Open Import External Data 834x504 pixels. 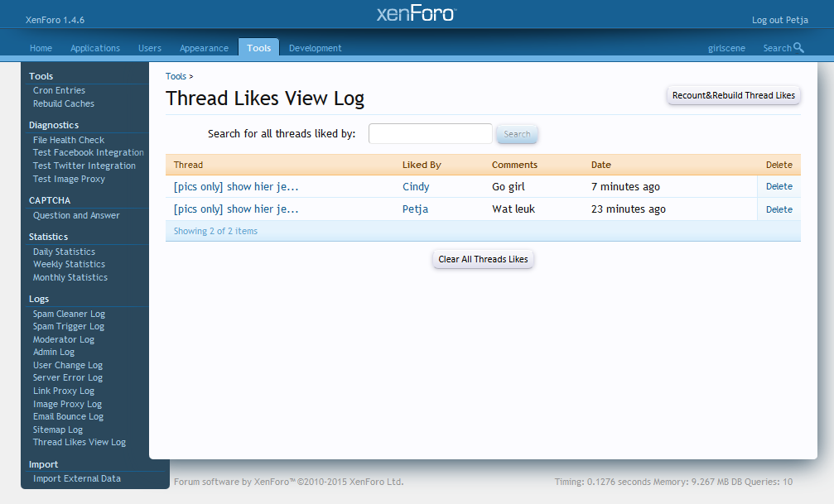coord(76,478)
